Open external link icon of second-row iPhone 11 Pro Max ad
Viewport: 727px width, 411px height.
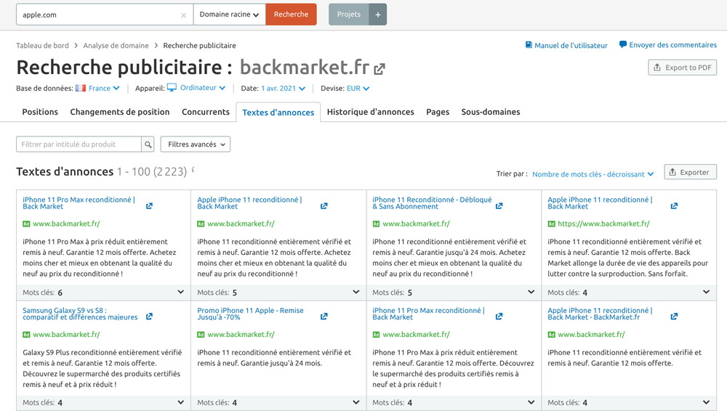499,317
